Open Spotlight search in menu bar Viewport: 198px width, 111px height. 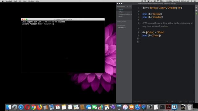pos(192,1)
